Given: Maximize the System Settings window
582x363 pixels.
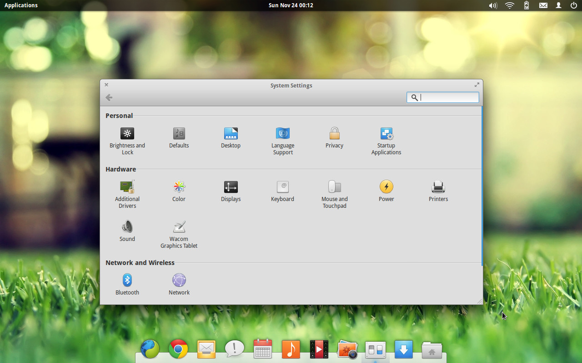Looking at the screenshot, I should (477, 85).
